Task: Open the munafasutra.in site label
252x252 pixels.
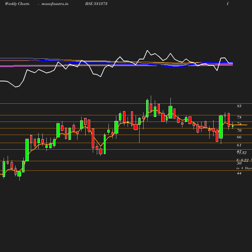Action: pyautogui.click(x=55, y=4)
